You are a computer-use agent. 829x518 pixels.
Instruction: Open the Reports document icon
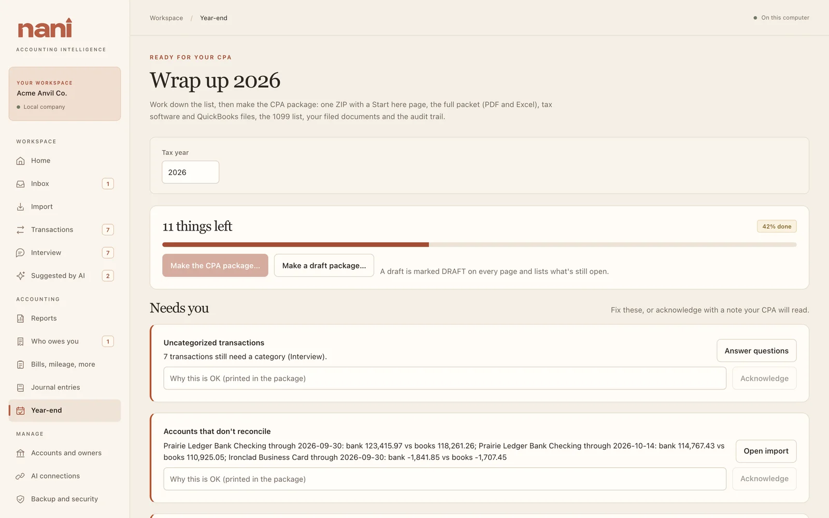[x=20, y=319]
